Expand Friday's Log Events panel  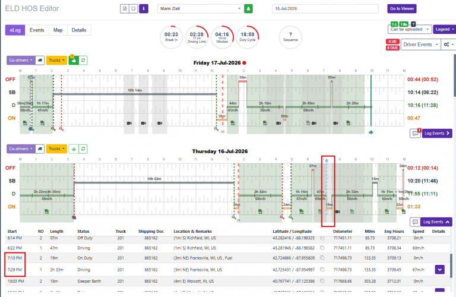pos(437,133)
